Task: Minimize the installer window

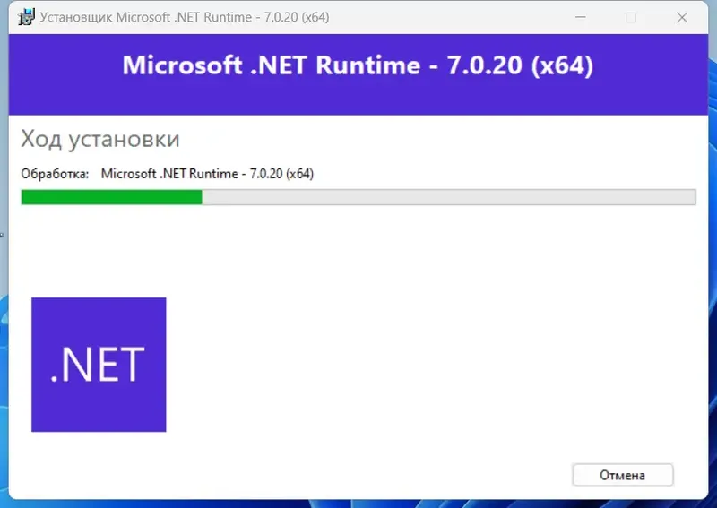Action: tap(581, 17)
